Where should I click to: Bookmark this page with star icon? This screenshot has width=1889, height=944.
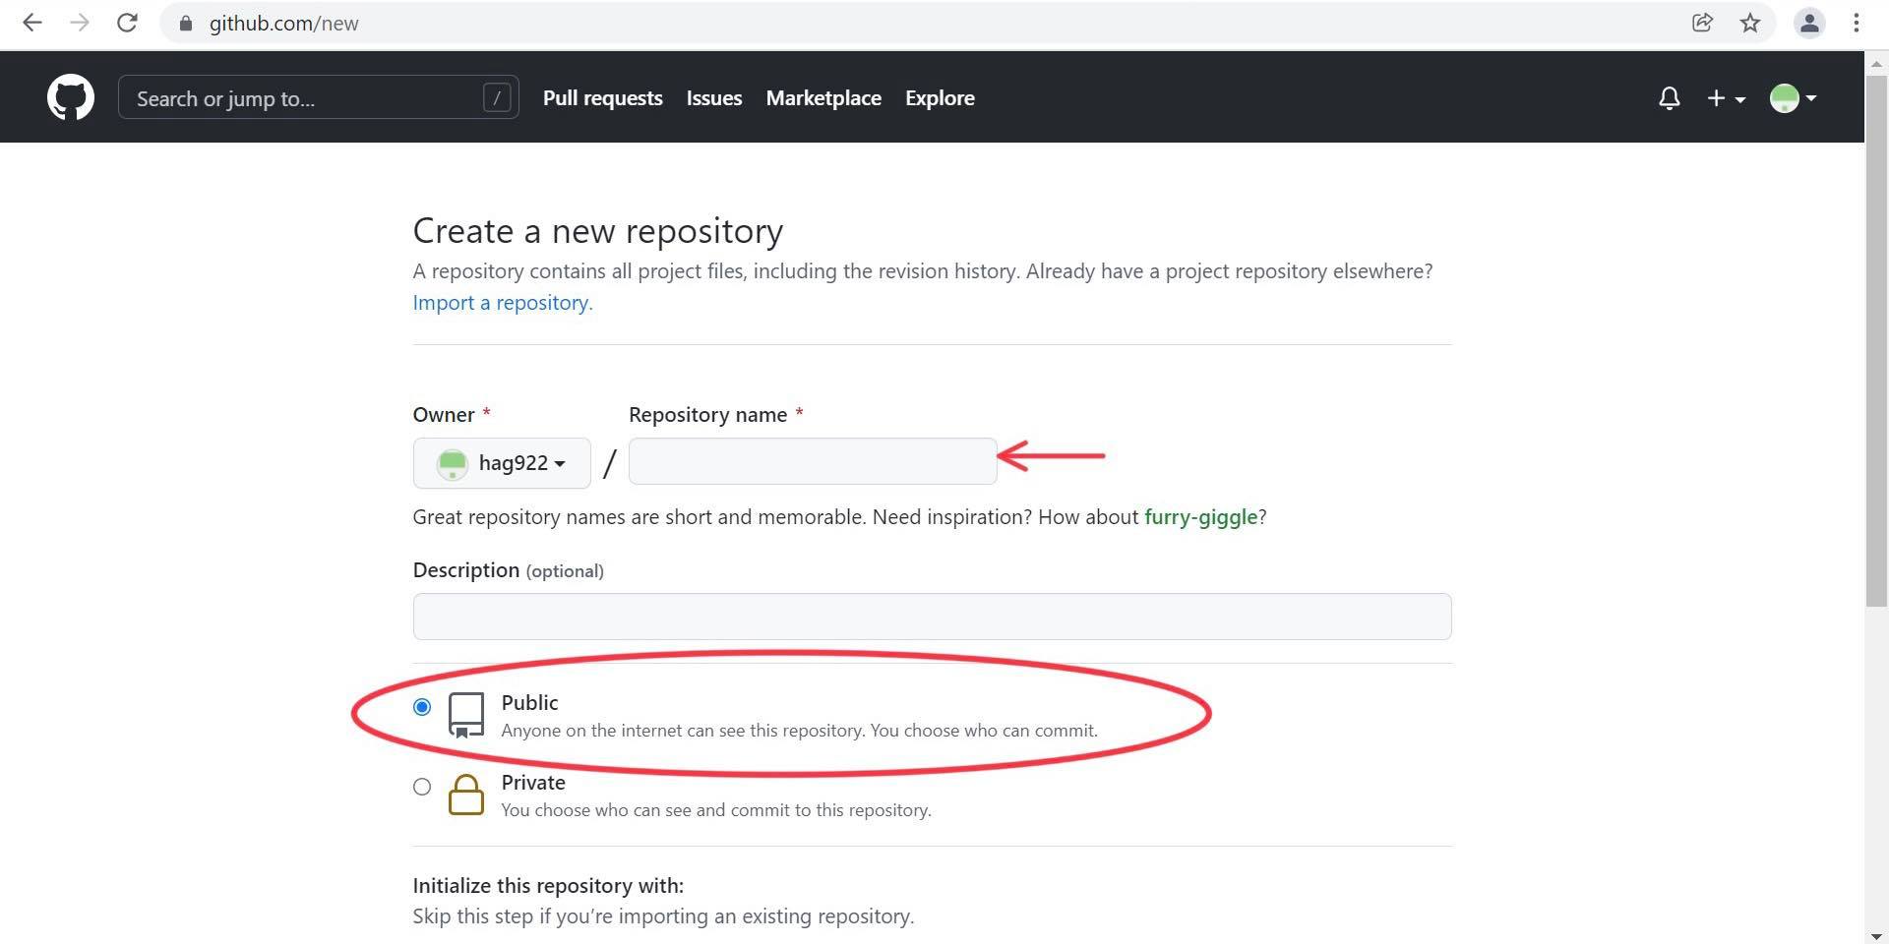click(1749, 23)
